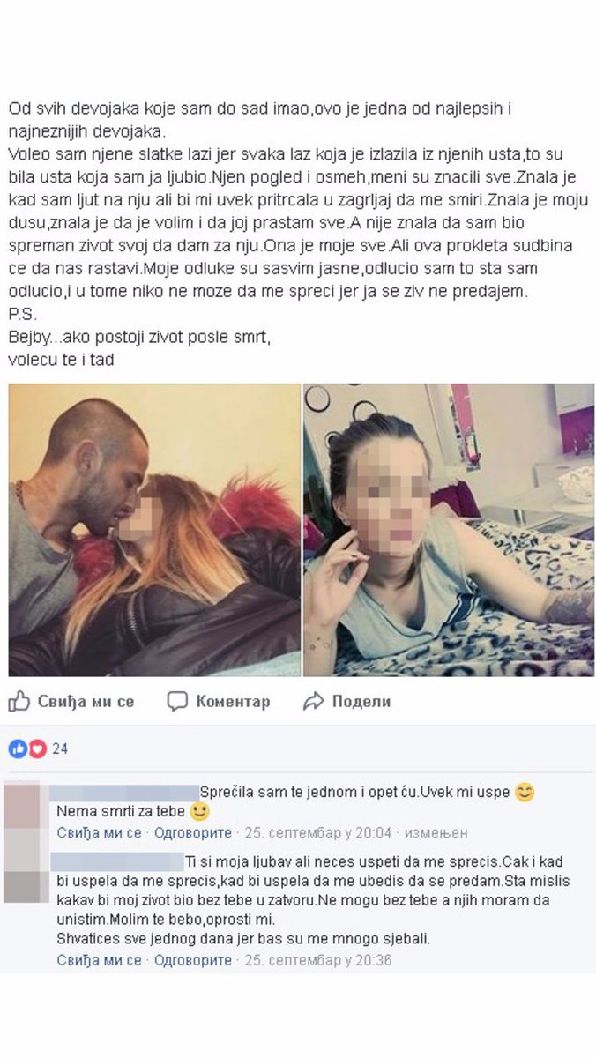This screenshot has width=596, height=1058.
Task: Open first comment timestamp 25. септембар у 20:04
Action: pos(317,832)
